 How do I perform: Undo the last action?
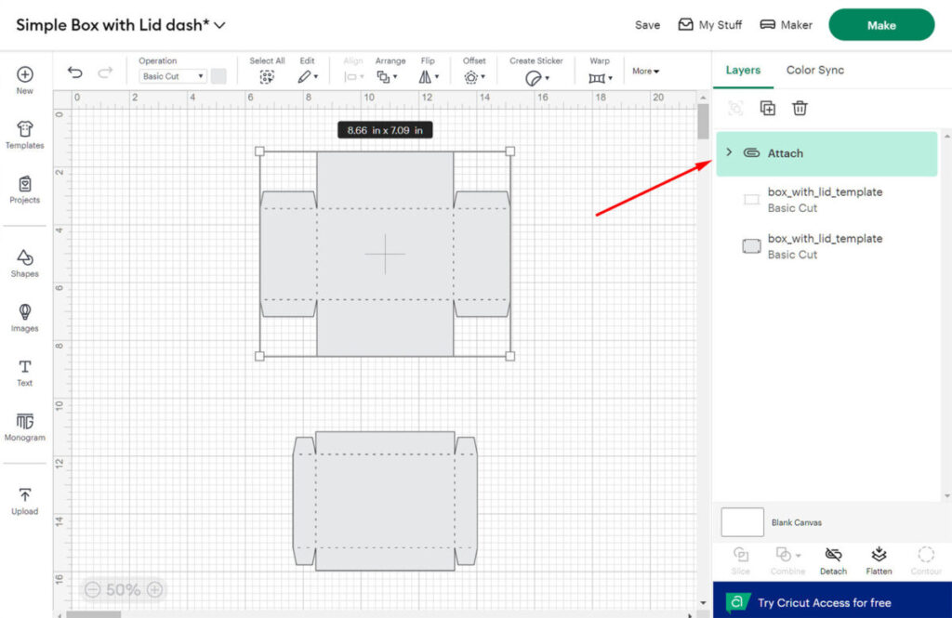(x=75, y=73)
